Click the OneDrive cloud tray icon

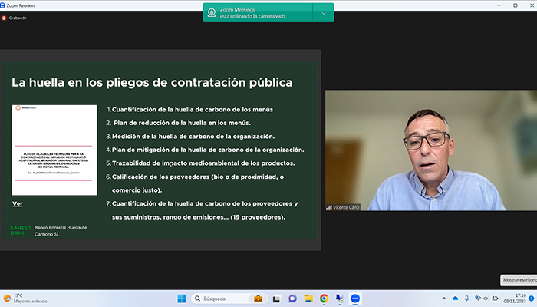click(x=455, y=298)
